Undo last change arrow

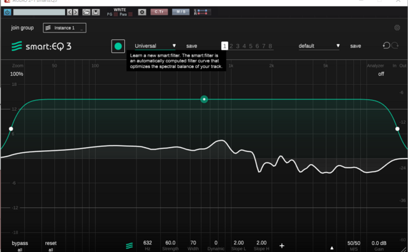pyautogui.click(x=386, y=45)
